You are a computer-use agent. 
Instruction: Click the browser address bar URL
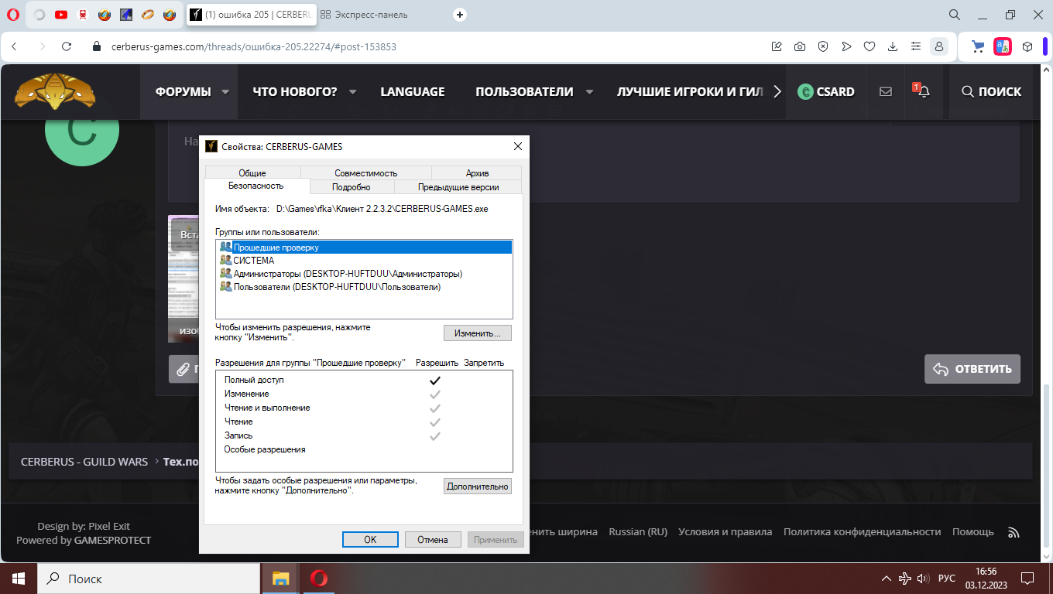coord(254,46)
